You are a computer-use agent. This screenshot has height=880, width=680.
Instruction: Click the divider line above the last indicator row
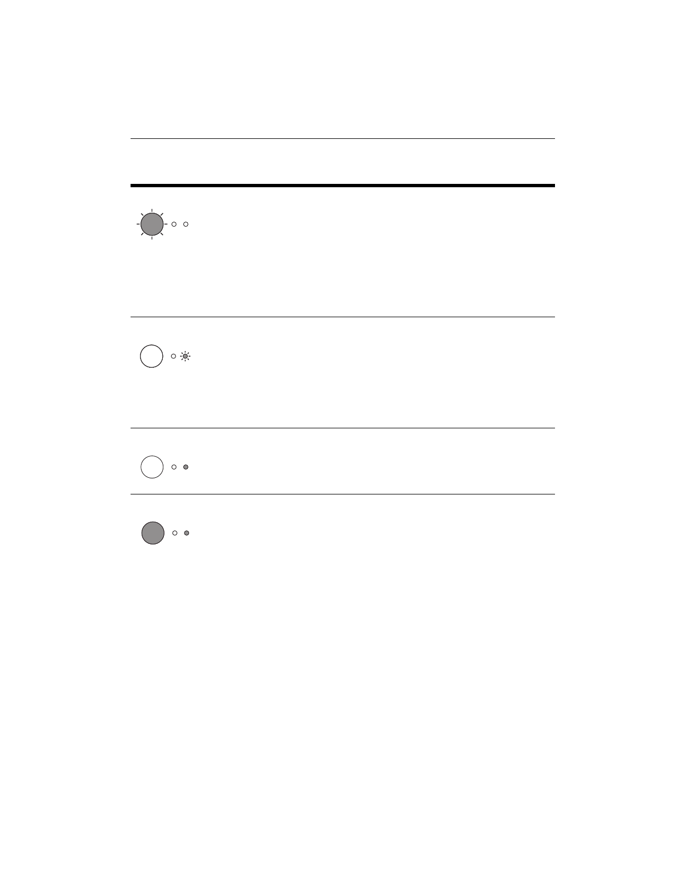tap(342, 494)
